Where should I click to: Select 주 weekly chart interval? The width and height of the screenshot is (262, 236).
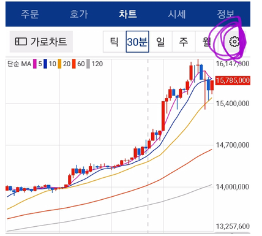click(x=184, y=42)
